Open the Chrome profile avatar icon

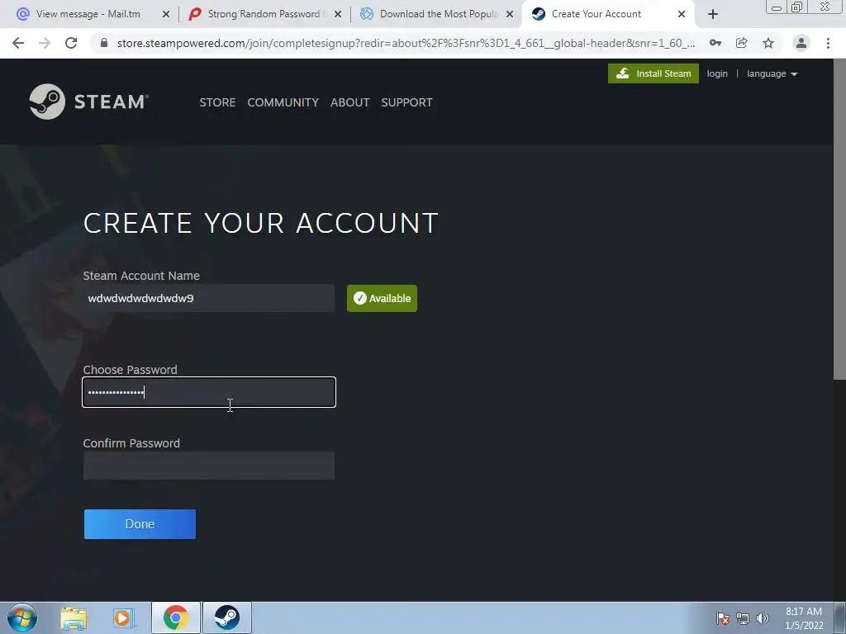[801, 43]
